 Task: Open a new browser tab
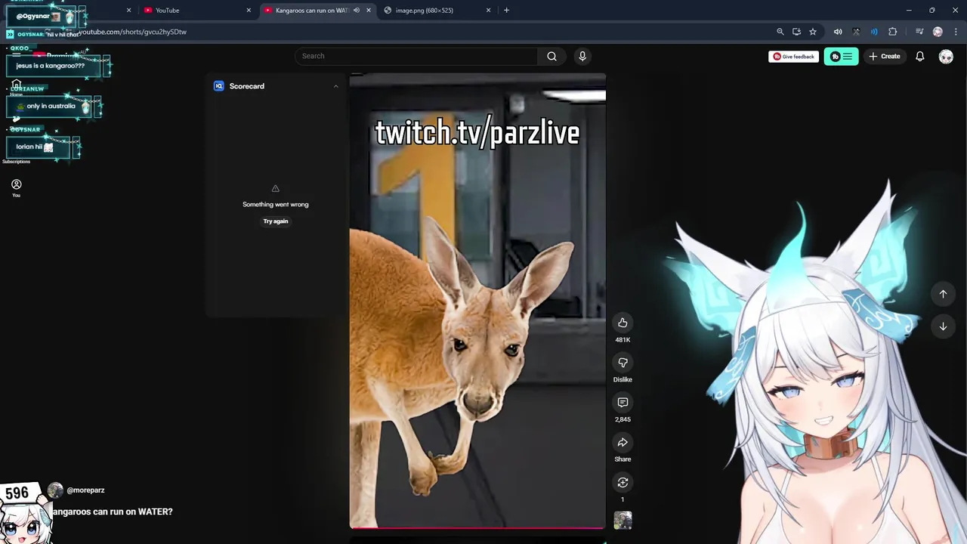click(x=506, y=11)
